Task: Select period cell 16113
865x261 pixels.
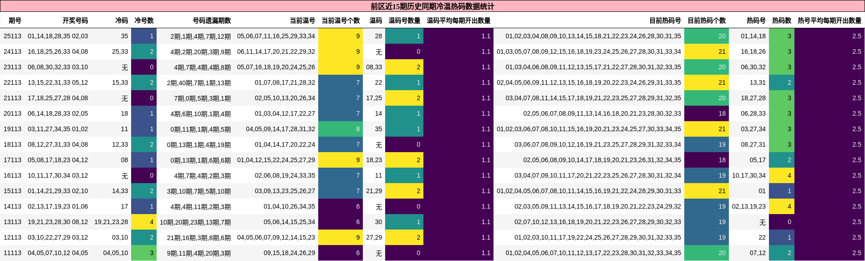Action: tap(12, 175)
